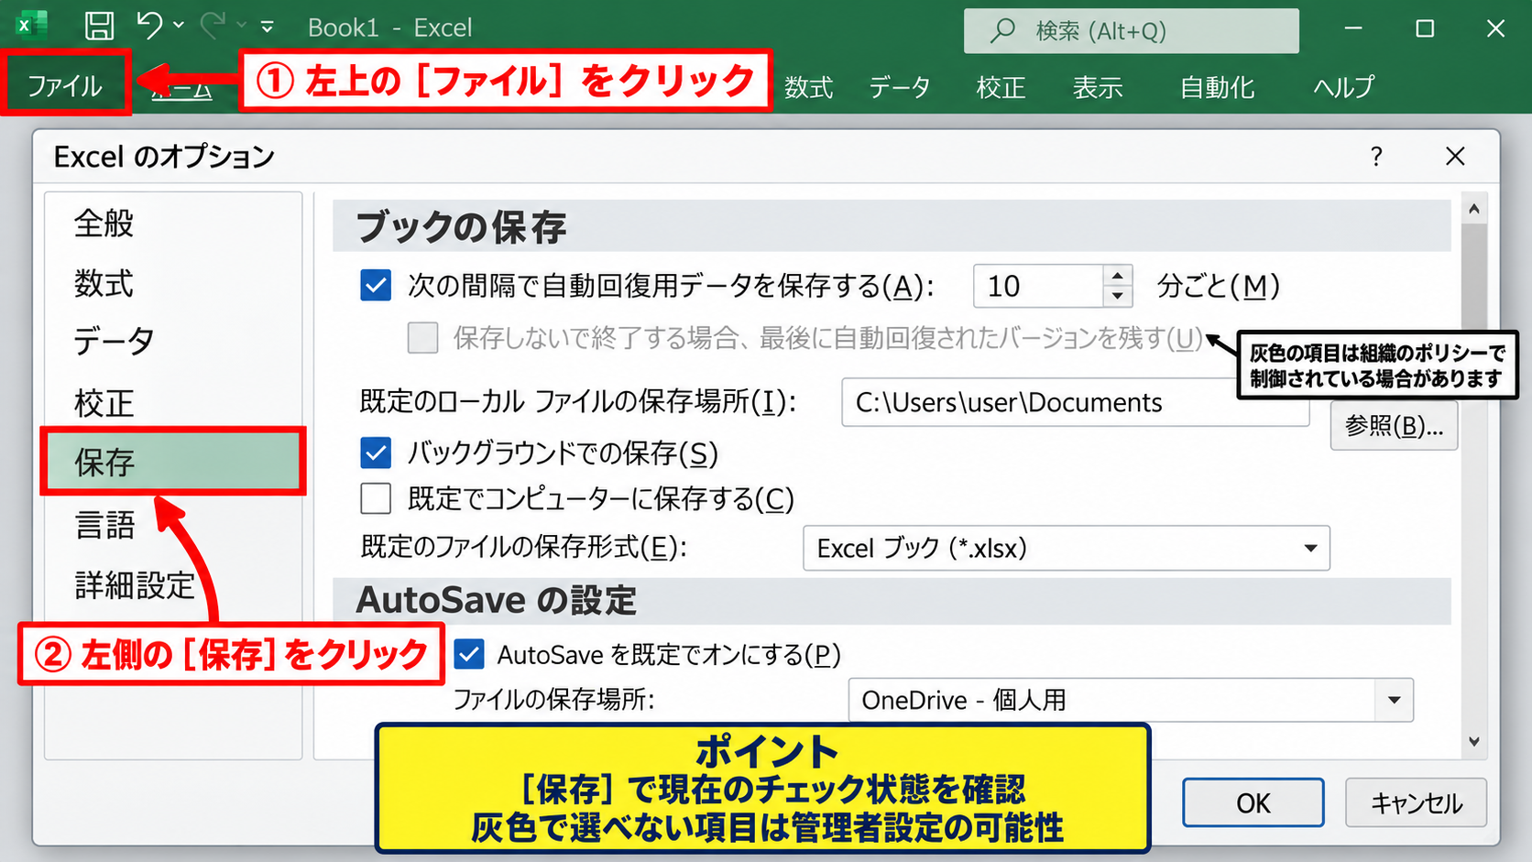This screenshot has width=1532, height=862.
Task: Select 言語 in options sidebar
Action: click(x=173, y=525)
